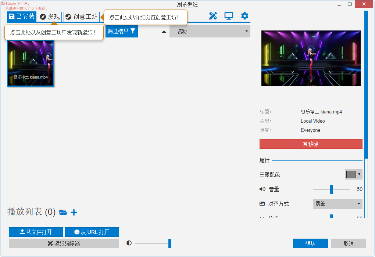Image resolution: width=375 pixels, height=257 pixels.
Task: Click the 筛选结果 filter button
Action: click(x=121, y=31)
